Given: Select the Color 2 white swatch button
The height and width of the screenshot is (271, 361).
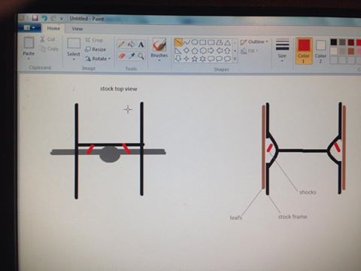Looking at the screenshot, I should (x=320, y=51).
